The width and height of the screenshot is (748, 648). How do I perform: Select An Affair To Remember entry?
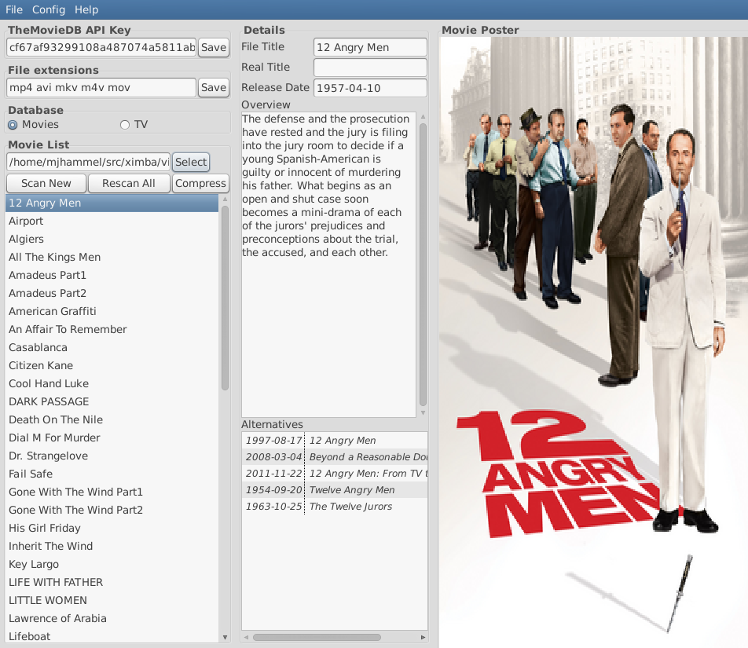coord(112,329)
